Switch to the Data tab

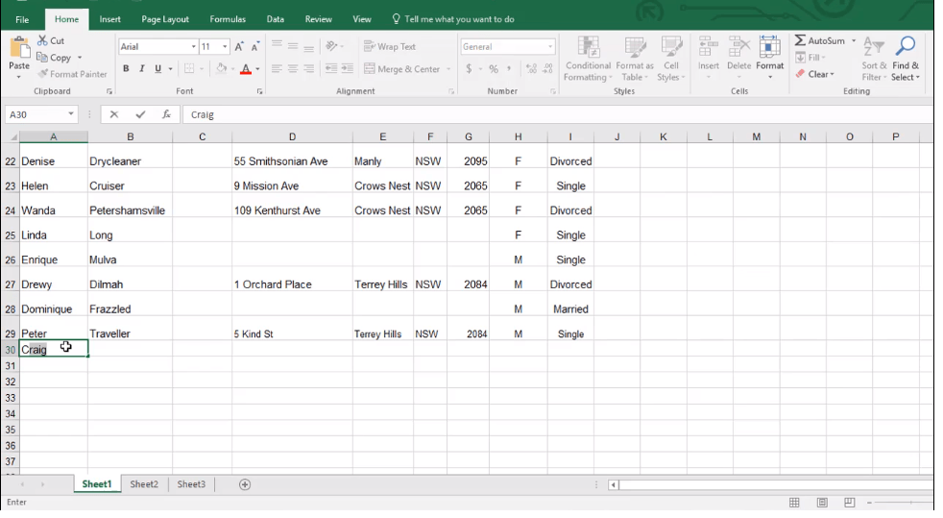coord(276,19)
